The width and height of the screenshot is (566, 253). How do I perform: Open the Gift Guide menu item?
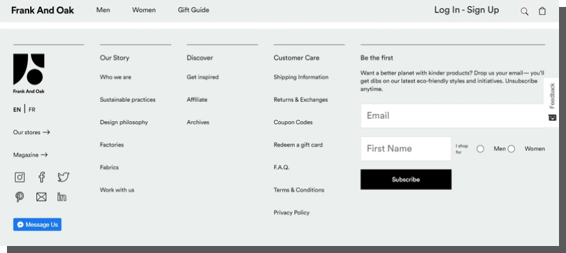tap(194, 10)
